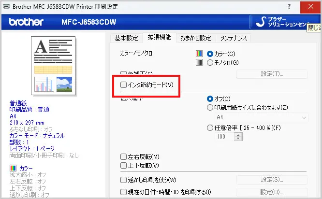Click カラー モード : ナチュラル text

37,136
